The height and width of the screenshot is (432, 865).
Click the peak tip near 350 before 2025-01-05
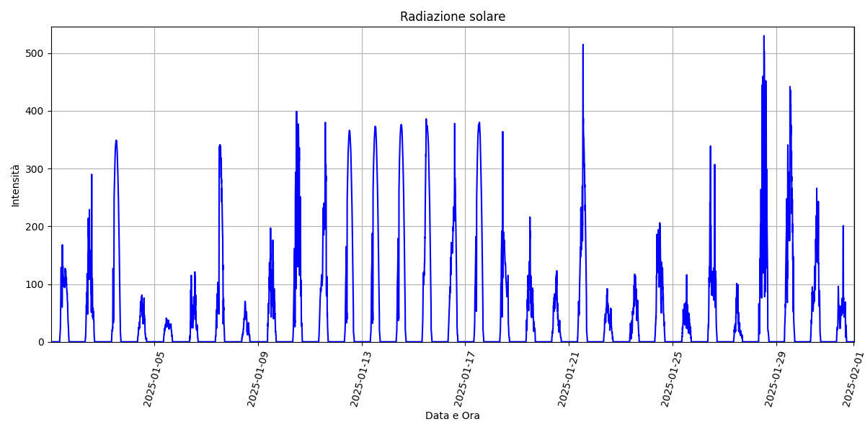coord(116,141)
